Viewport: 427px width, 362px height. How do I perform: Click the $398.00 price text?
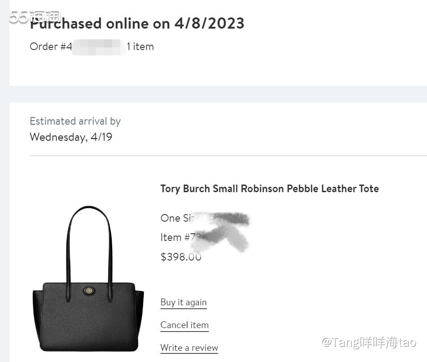click(181, 257)
